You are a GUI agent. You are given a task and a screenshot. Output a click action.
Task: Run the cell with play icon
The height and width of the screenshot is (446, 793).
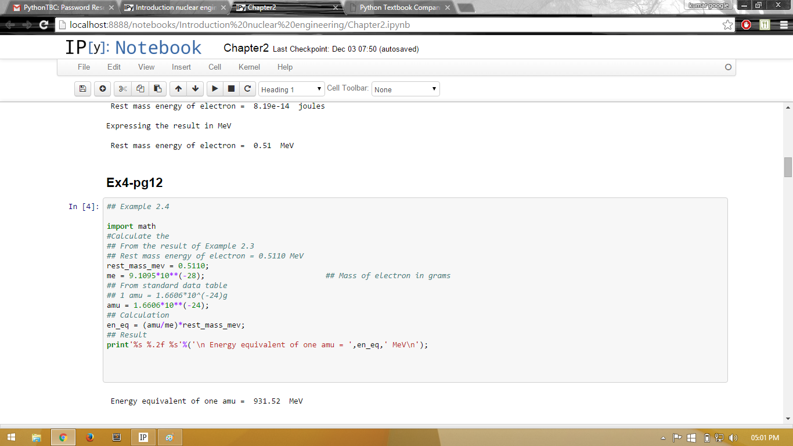[x=215, y=89]
